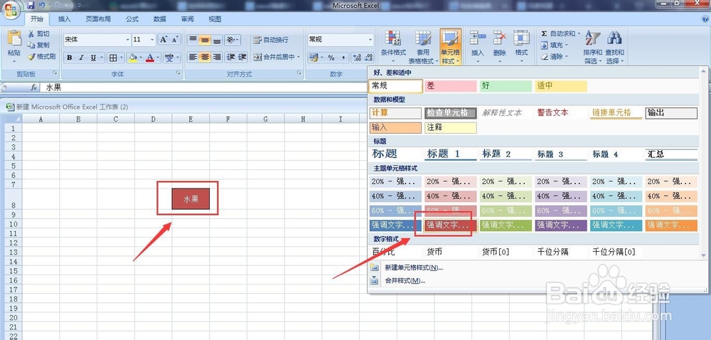Activate the 格式刷 format painter
The width and height of the screenshot is (711, 340).
pyautogui.click(x=41, y=57)
